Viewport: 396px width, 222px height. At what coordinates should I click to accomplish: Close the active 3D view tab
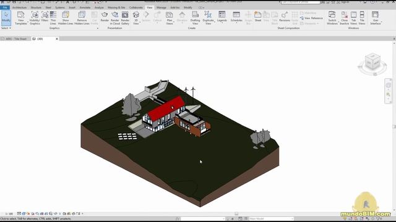click(57, 39)
